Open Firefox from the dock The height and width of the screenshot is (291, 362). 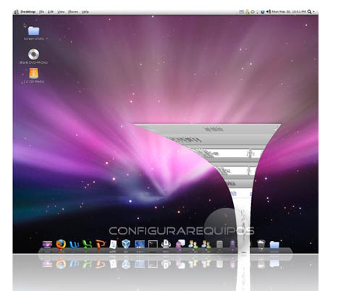(61, 244)
